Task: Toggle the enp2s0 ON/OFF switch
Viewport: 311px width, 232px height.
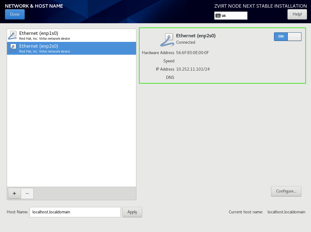Action: 287,36
